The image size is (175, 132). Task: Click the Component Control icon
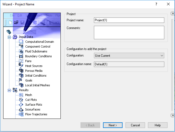click(x=21, y=47)
